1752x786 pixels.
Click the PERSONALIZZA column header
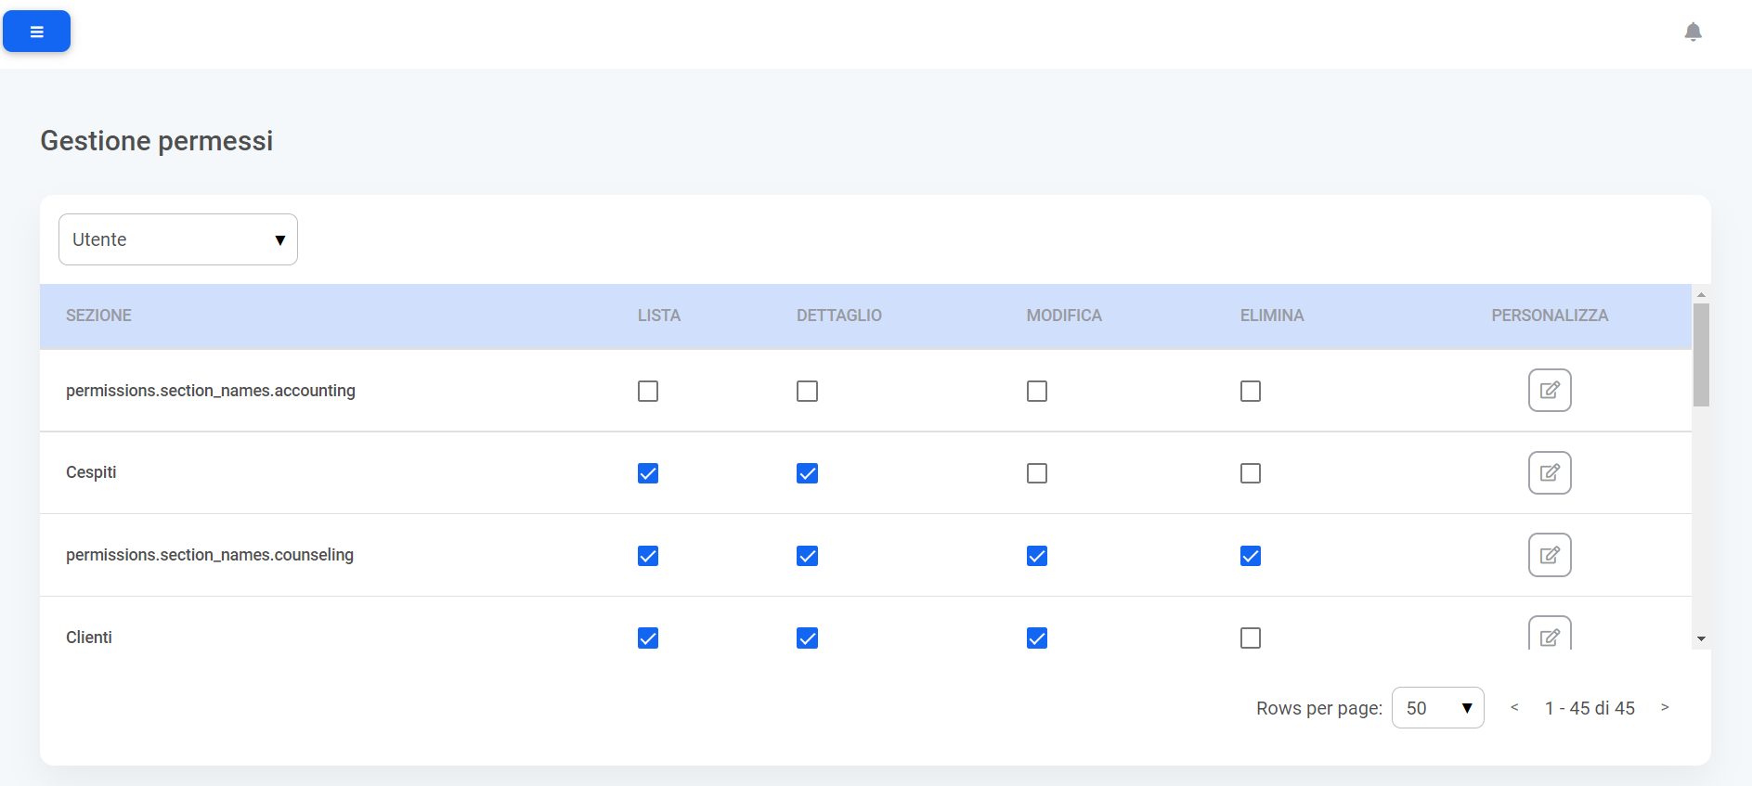point(1549,316)
